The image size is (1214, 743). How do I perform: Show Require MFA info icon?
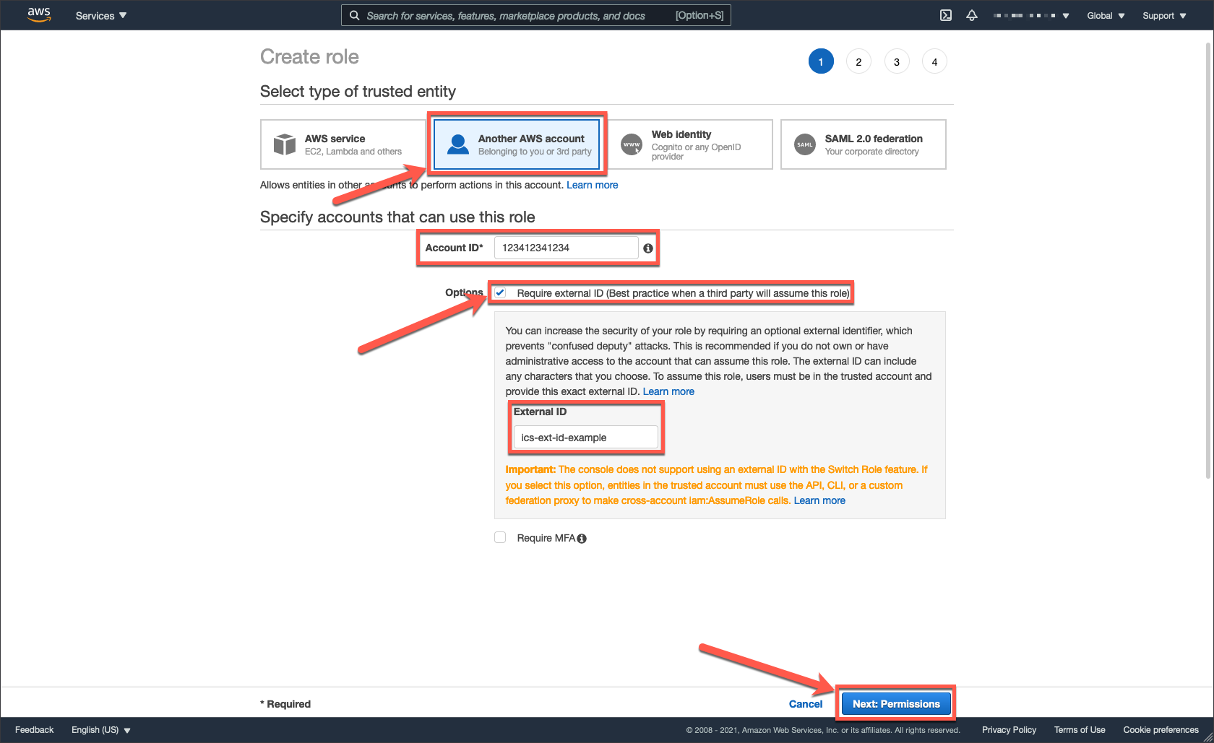[582, 539]
